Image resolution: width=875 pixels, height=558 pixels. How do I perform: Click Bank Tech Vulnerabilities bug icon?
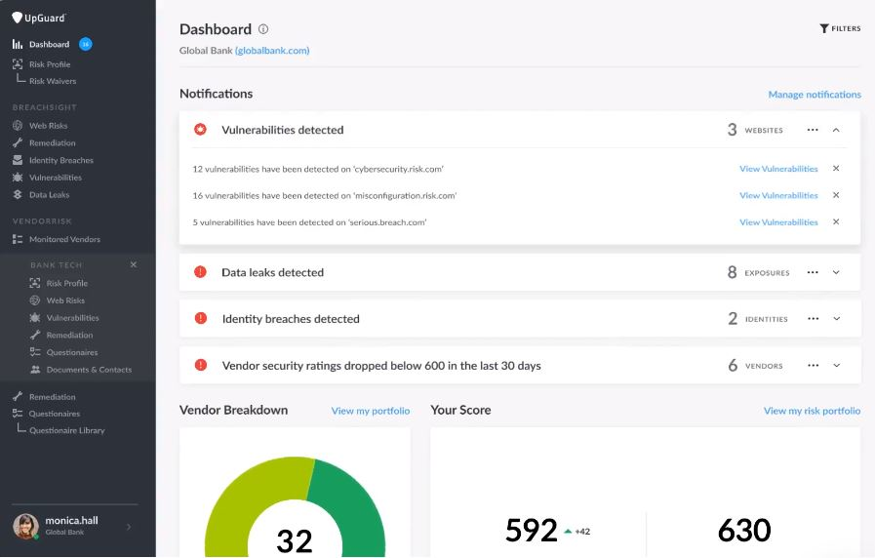[35, 317]
